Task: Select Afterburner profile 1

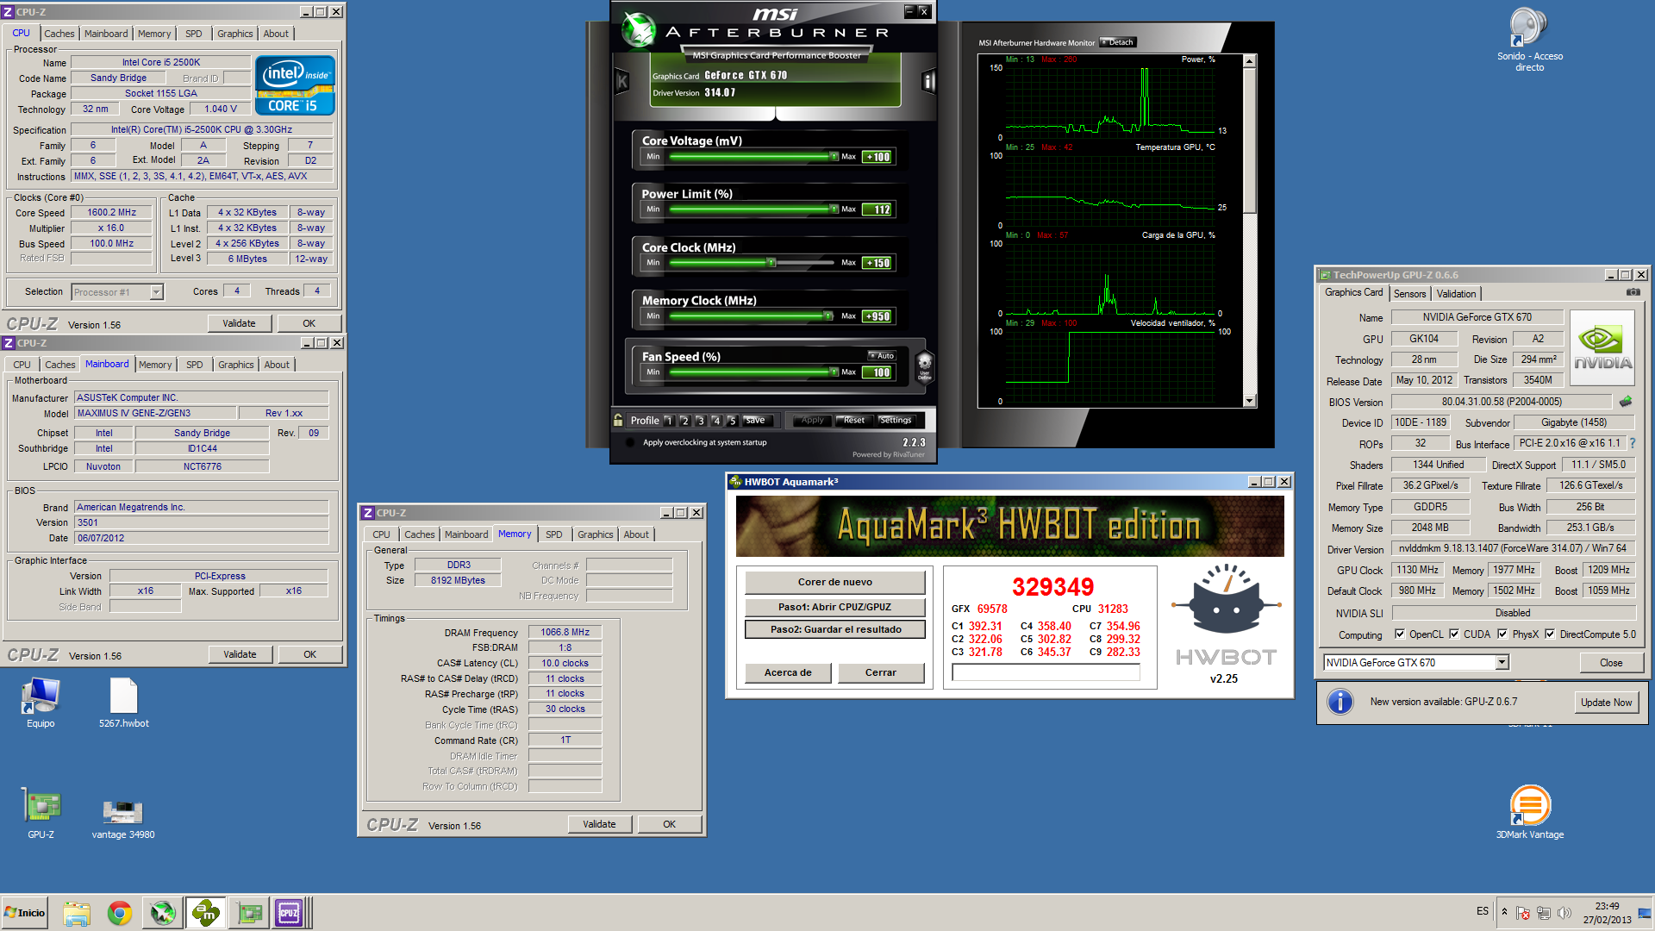Action: coord(668,421)
